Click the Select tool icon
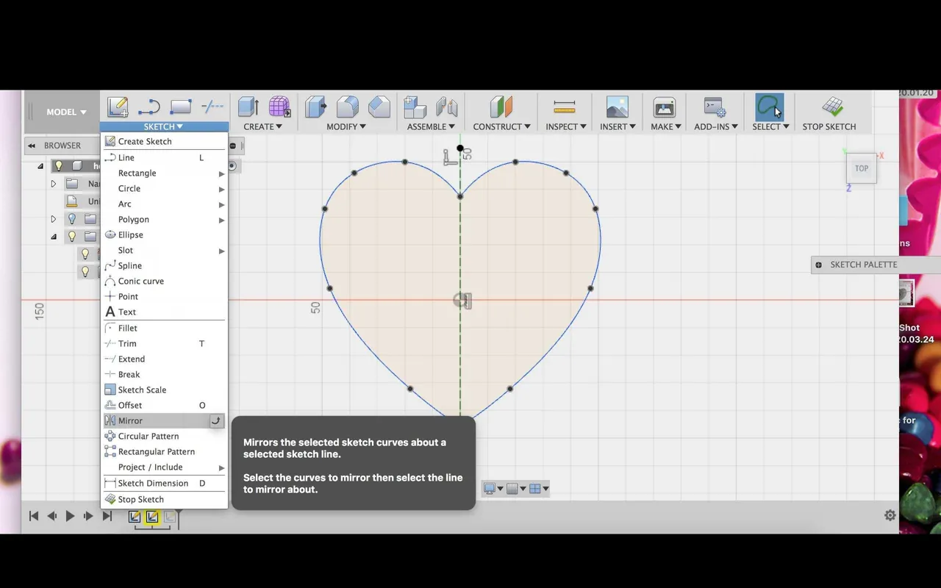The height and width of the screenshot is (588, 941). coord(770,107)
